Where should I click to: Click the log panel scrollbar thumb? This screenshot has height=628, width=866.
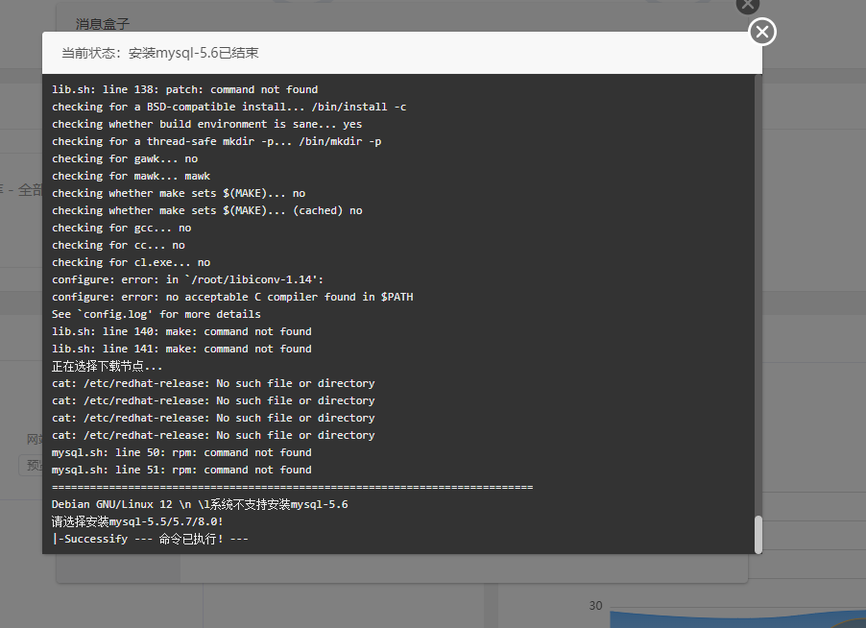tap(758, 535)
